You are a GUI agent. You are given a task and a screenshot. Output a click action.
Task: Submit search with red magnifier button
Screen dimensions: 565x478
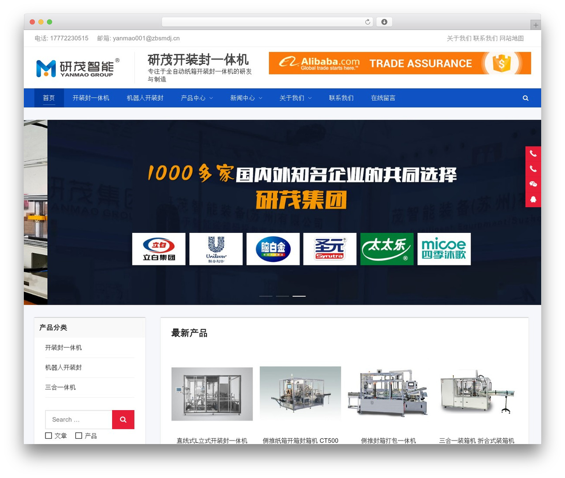click(123, 419)
